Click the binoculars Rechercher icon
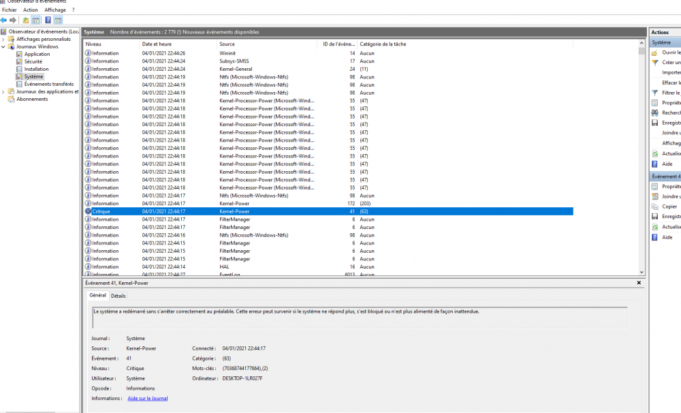 655,112
